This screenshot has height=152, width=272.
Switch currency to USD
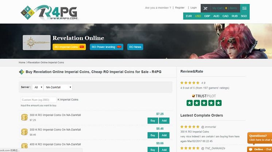point(198,16)
